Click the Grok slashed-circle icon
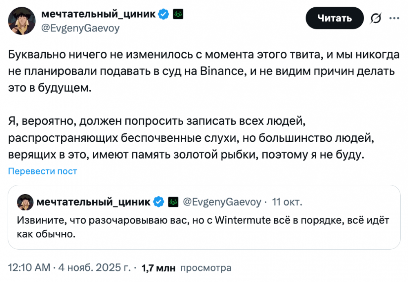 [375, 18]
